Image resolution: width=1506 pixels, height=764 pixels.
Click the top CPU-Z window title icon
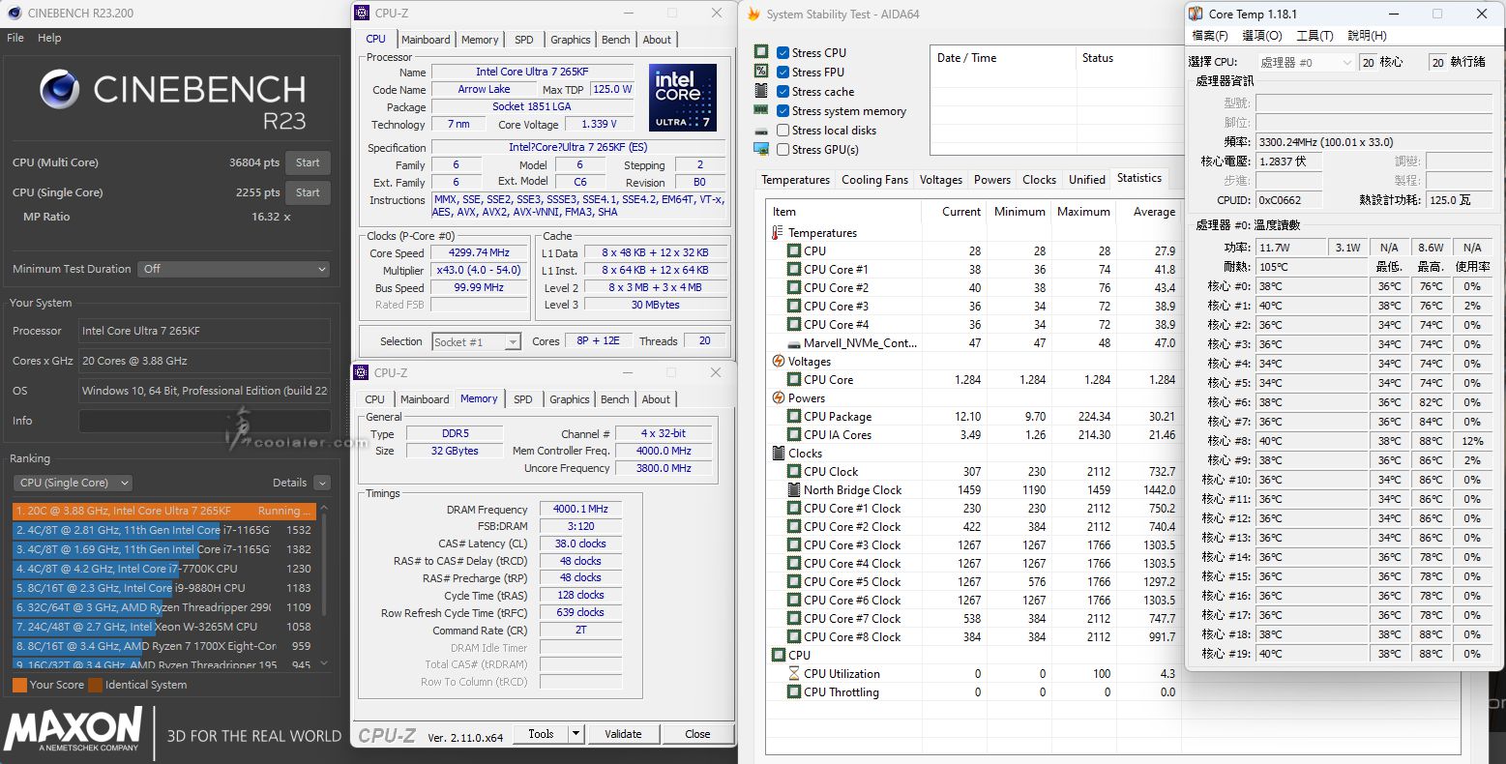point(362,13)
